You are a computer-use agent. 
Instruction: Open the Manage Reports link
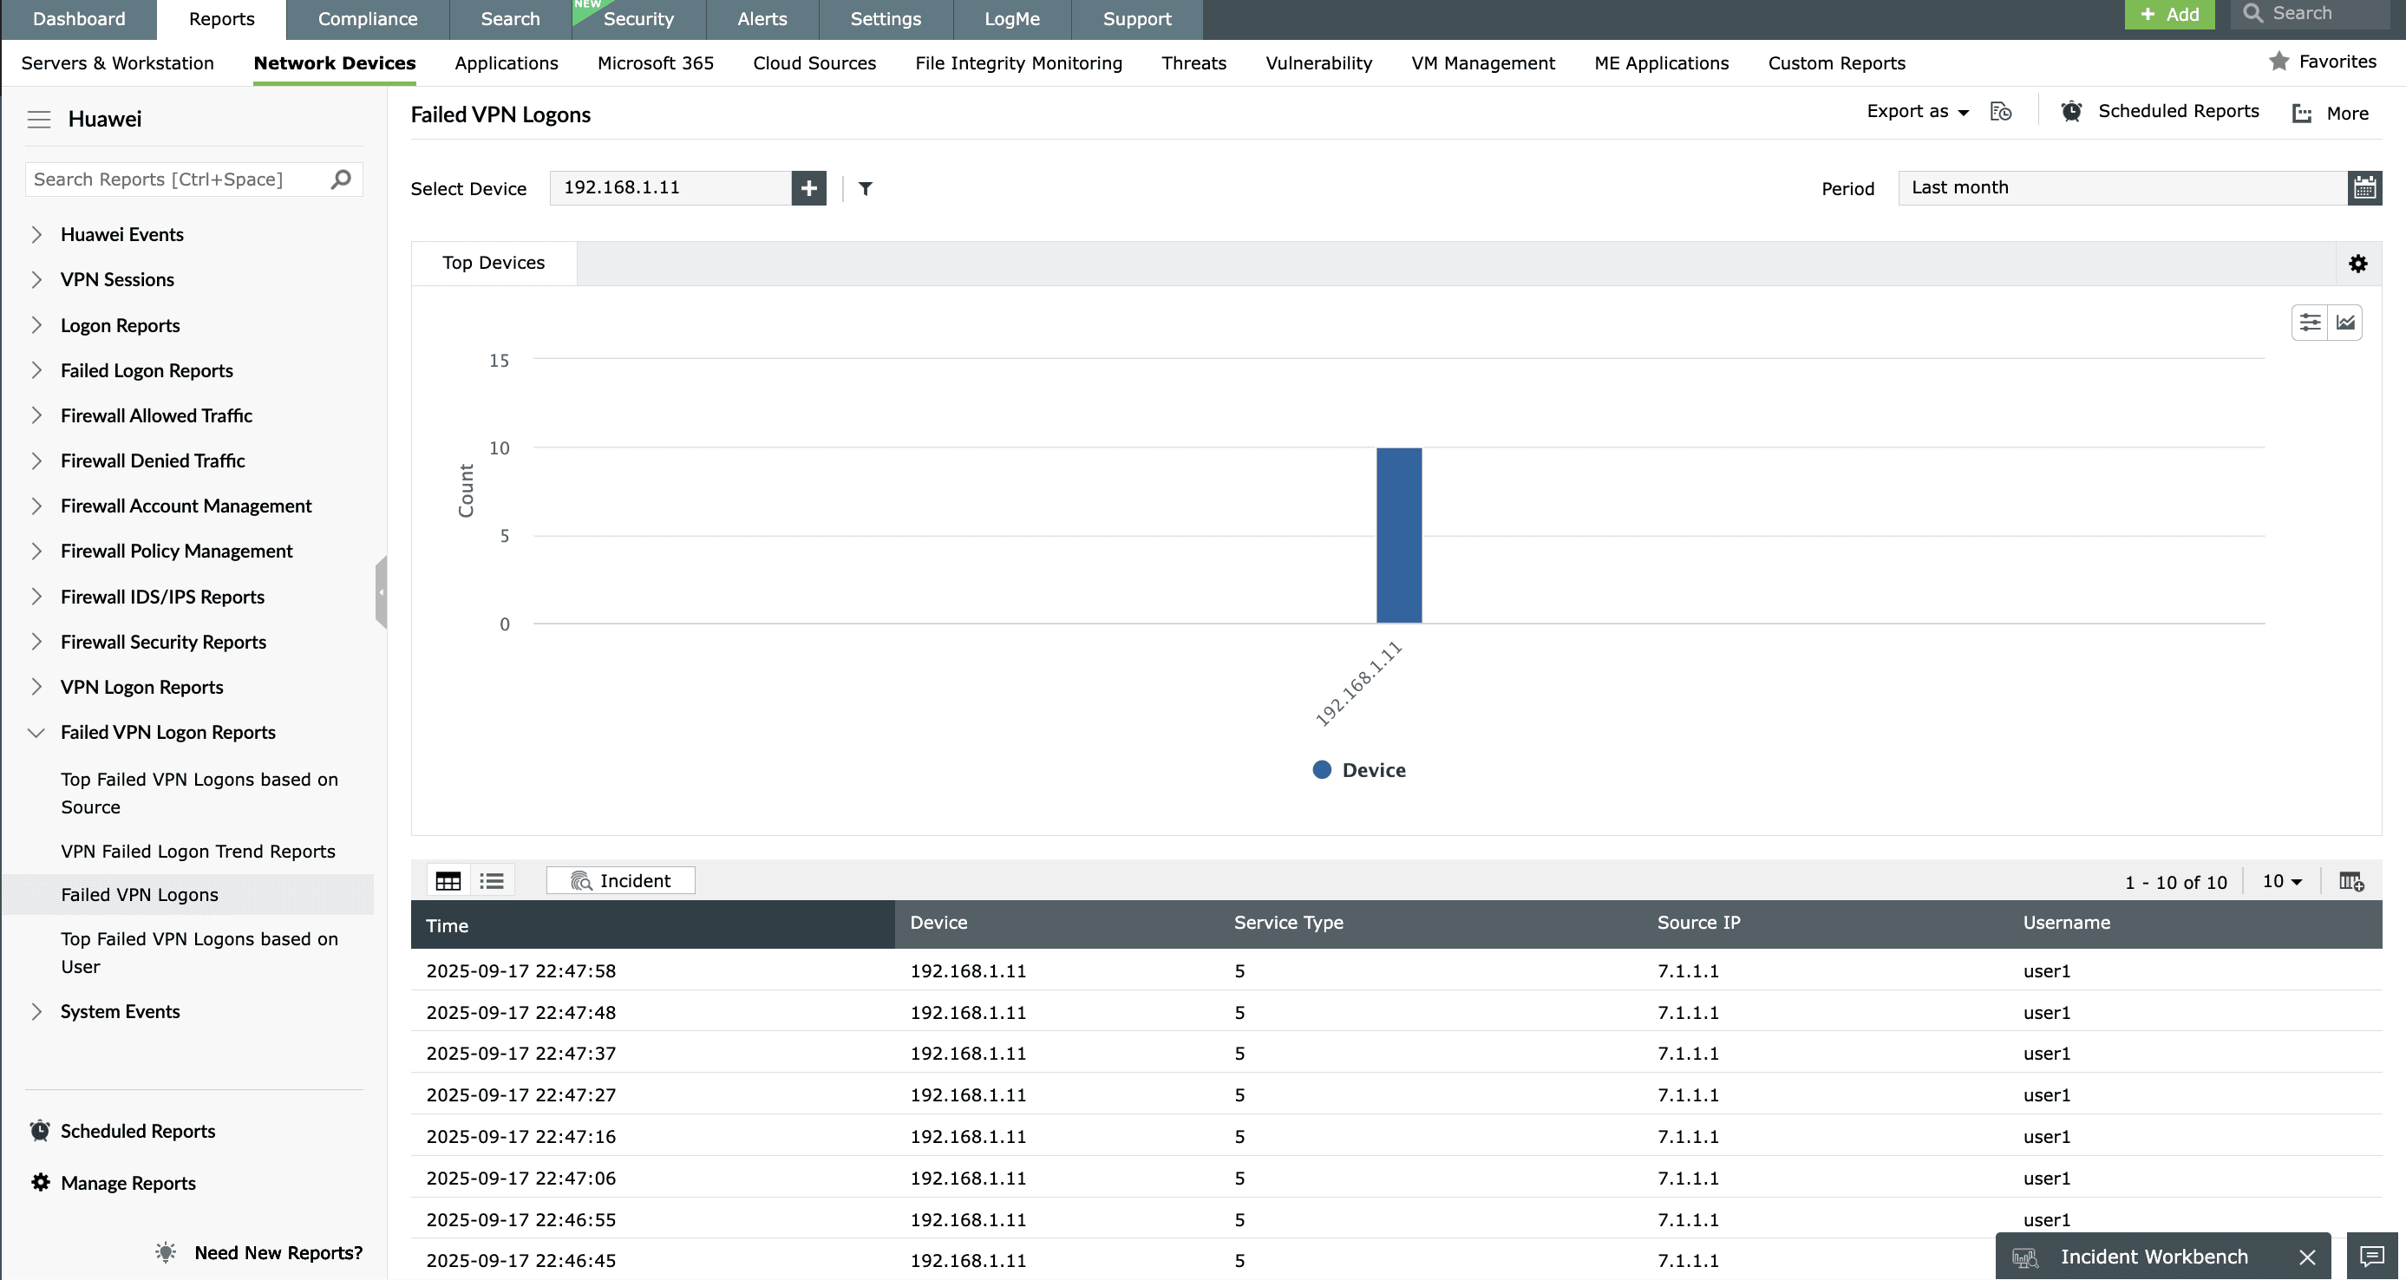click(128, 1182)
